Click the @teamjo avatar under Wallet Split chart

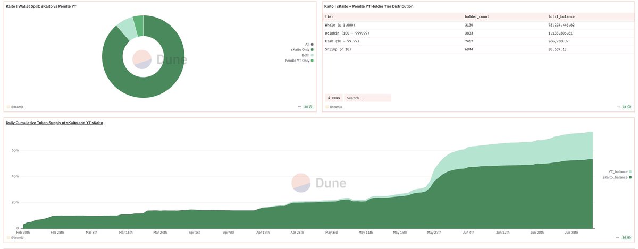[8, 107]
